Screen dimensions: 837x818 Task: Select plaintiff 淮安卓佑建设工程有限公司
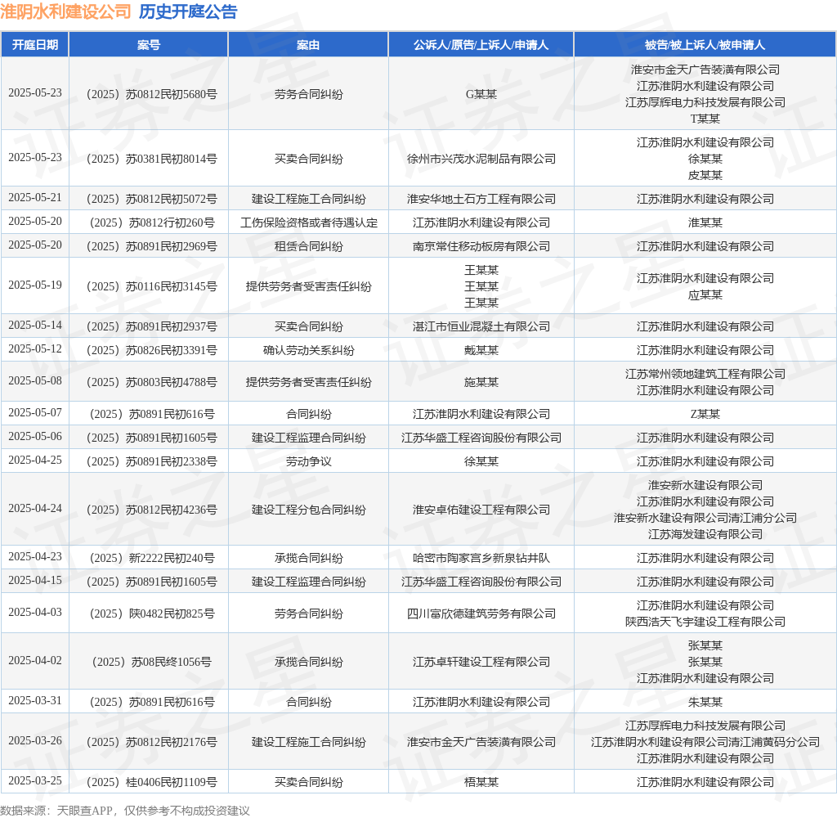point(481,510)
